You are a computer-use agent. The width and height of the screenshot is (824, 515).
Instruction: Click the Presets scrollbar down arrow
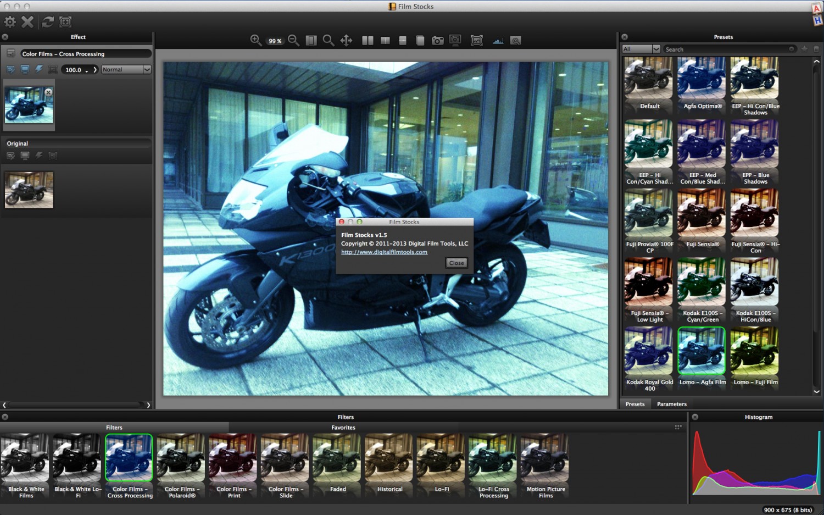pos(816,391)
